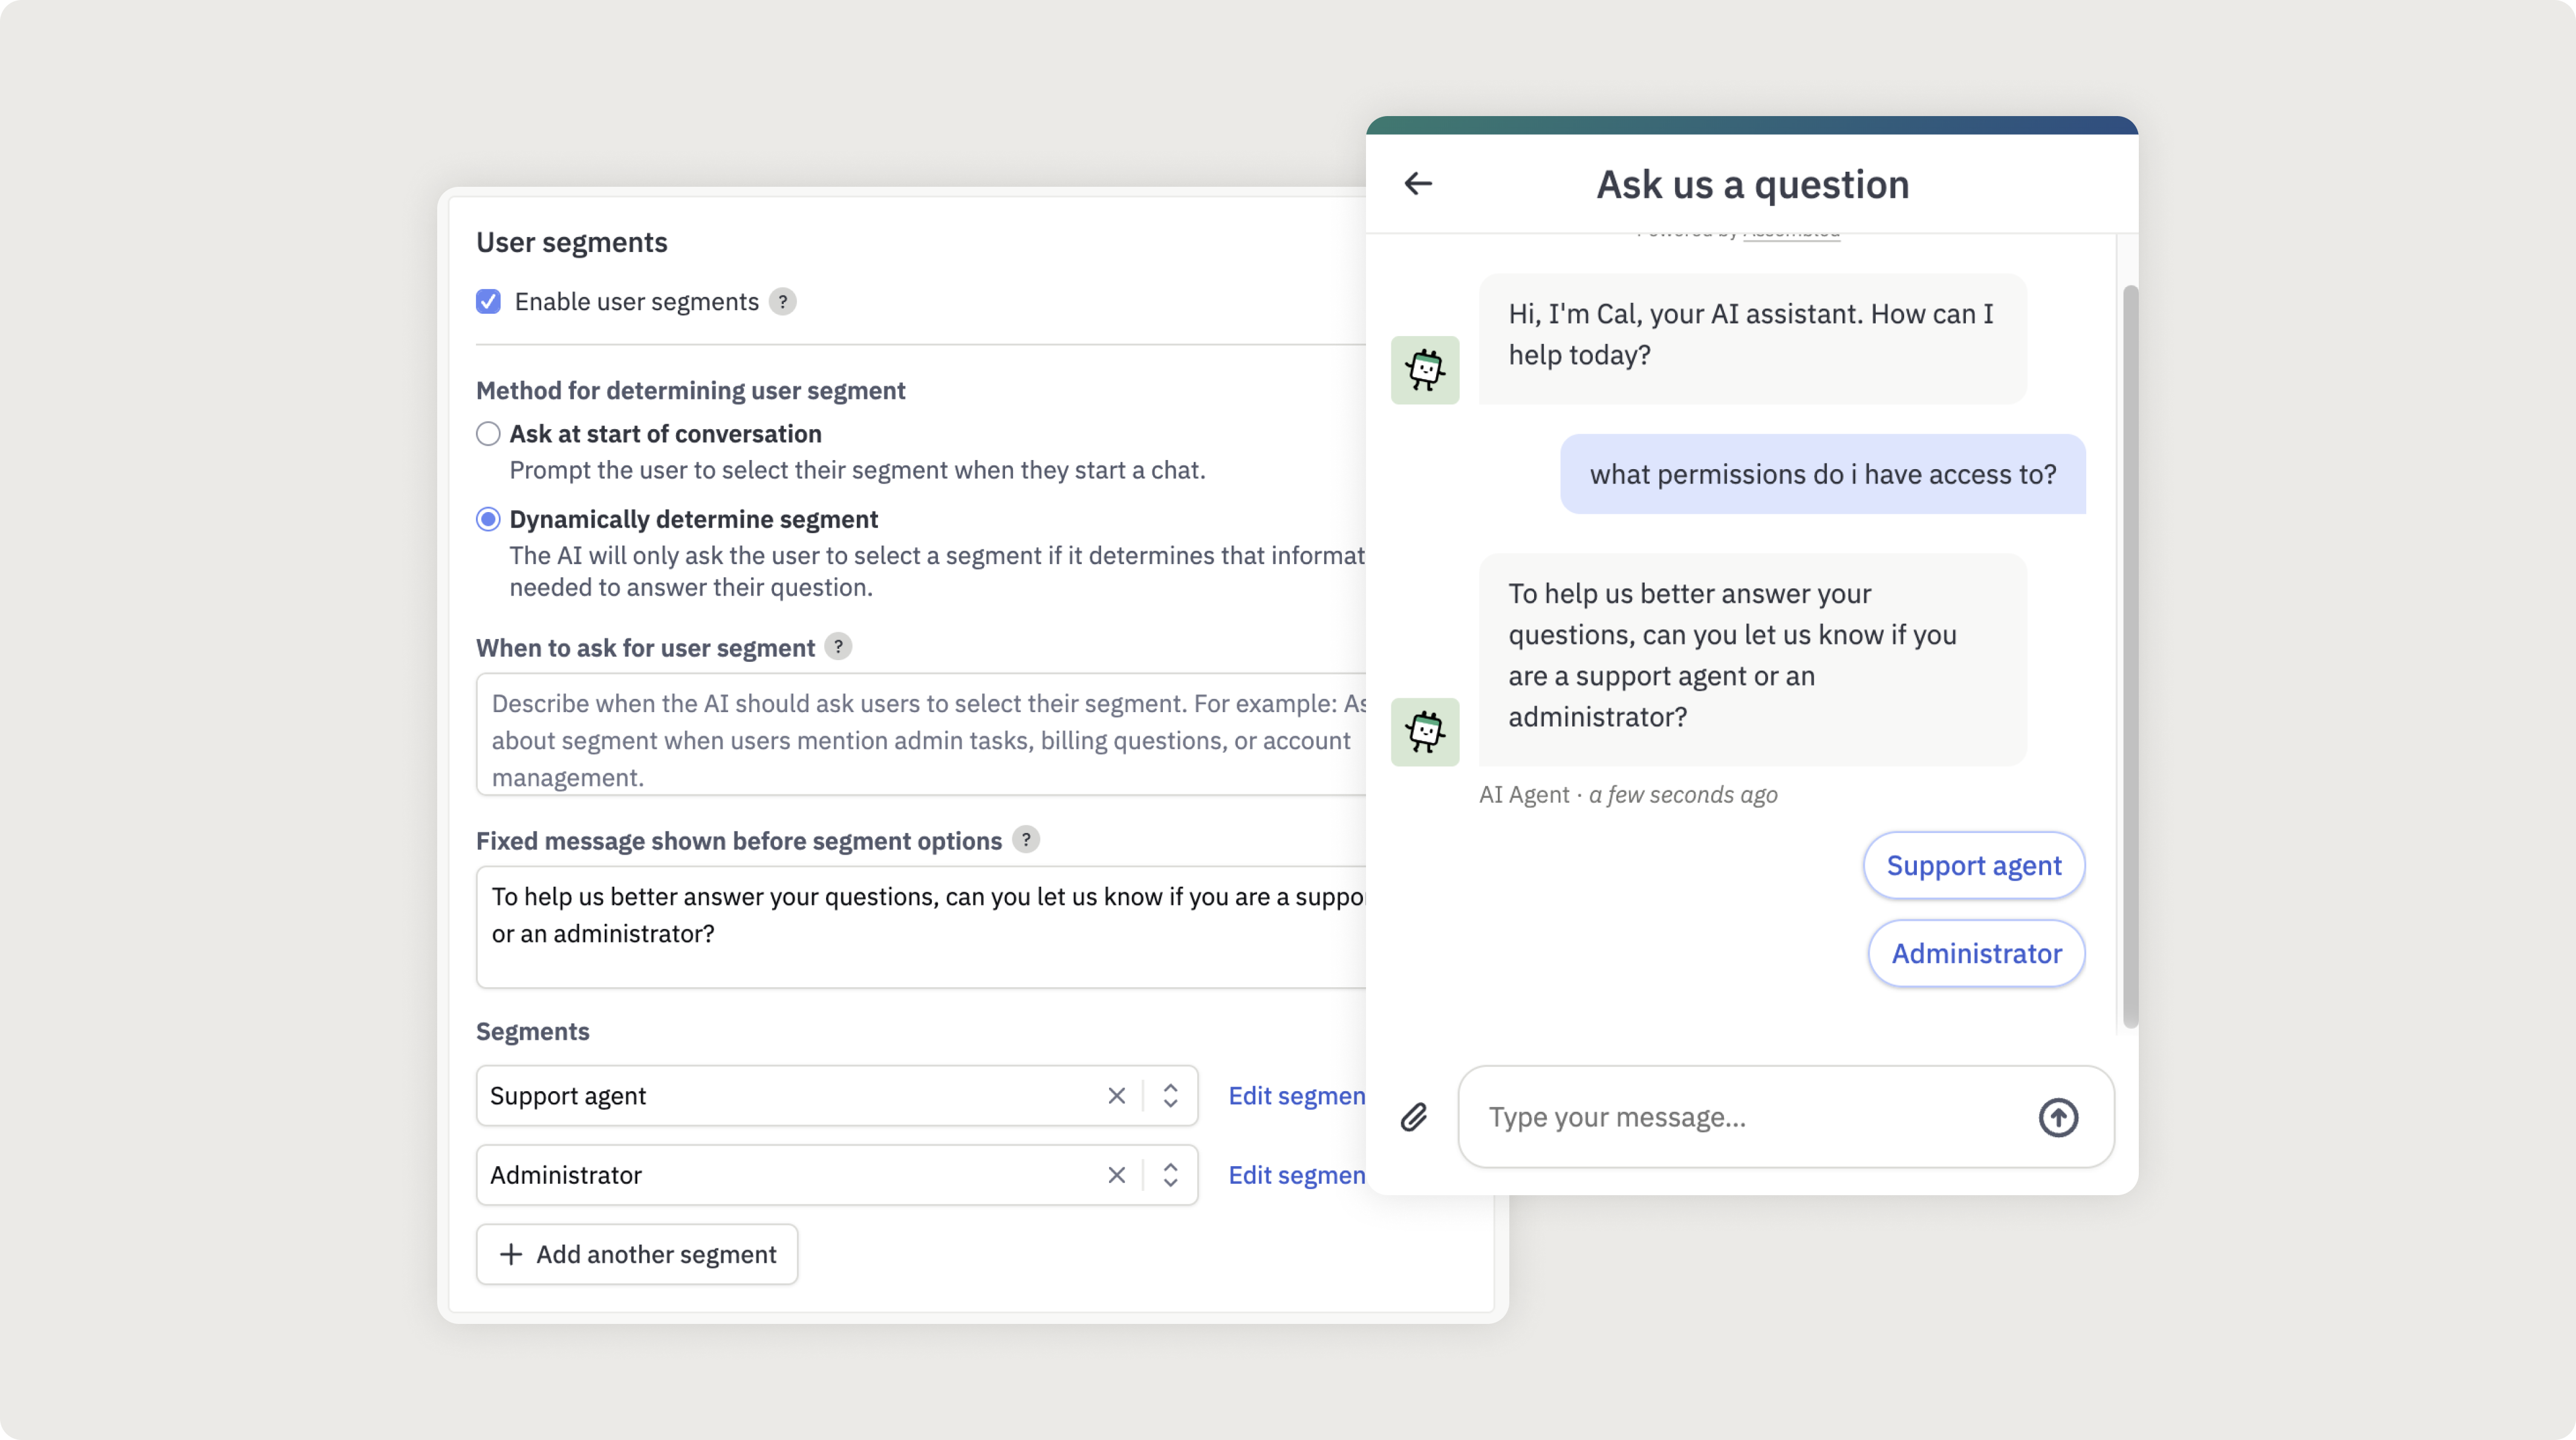Click the 'what permissions do i have access to?' message
2576x1440 pixels.
tap(1823, 474)
